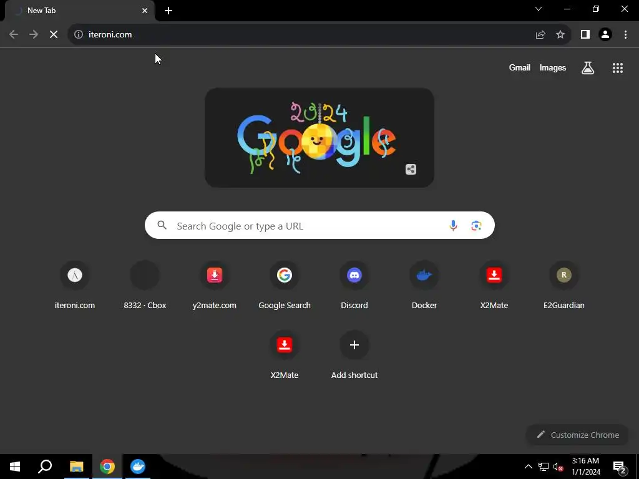Open Chrome's three-dot menu

click(x=625, y=35)
